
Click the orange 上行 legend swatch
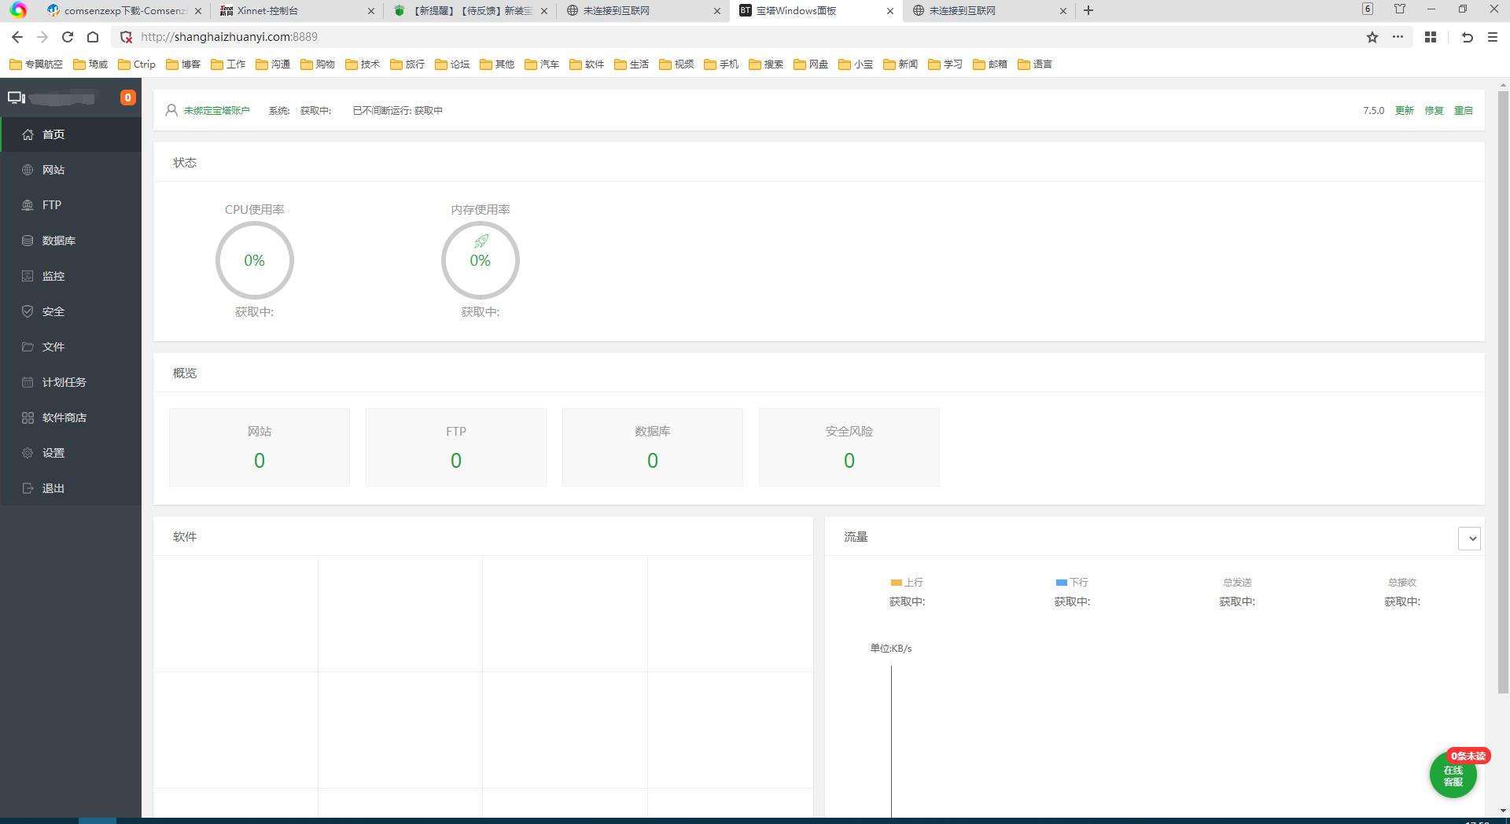(x=896, y=583)
